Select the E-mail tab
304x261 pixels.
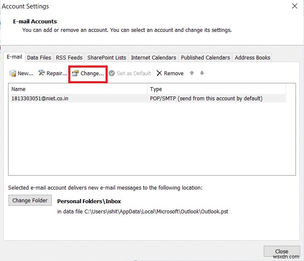coord(14,57)
